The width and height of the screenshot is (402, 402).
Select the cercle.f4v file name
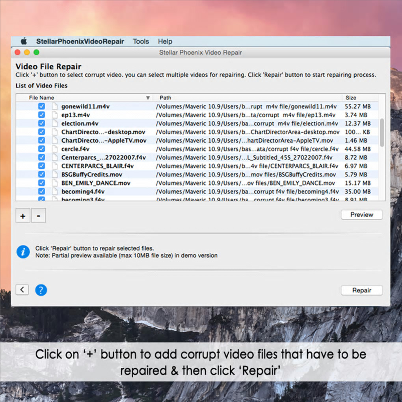click(x=75, y=149)
